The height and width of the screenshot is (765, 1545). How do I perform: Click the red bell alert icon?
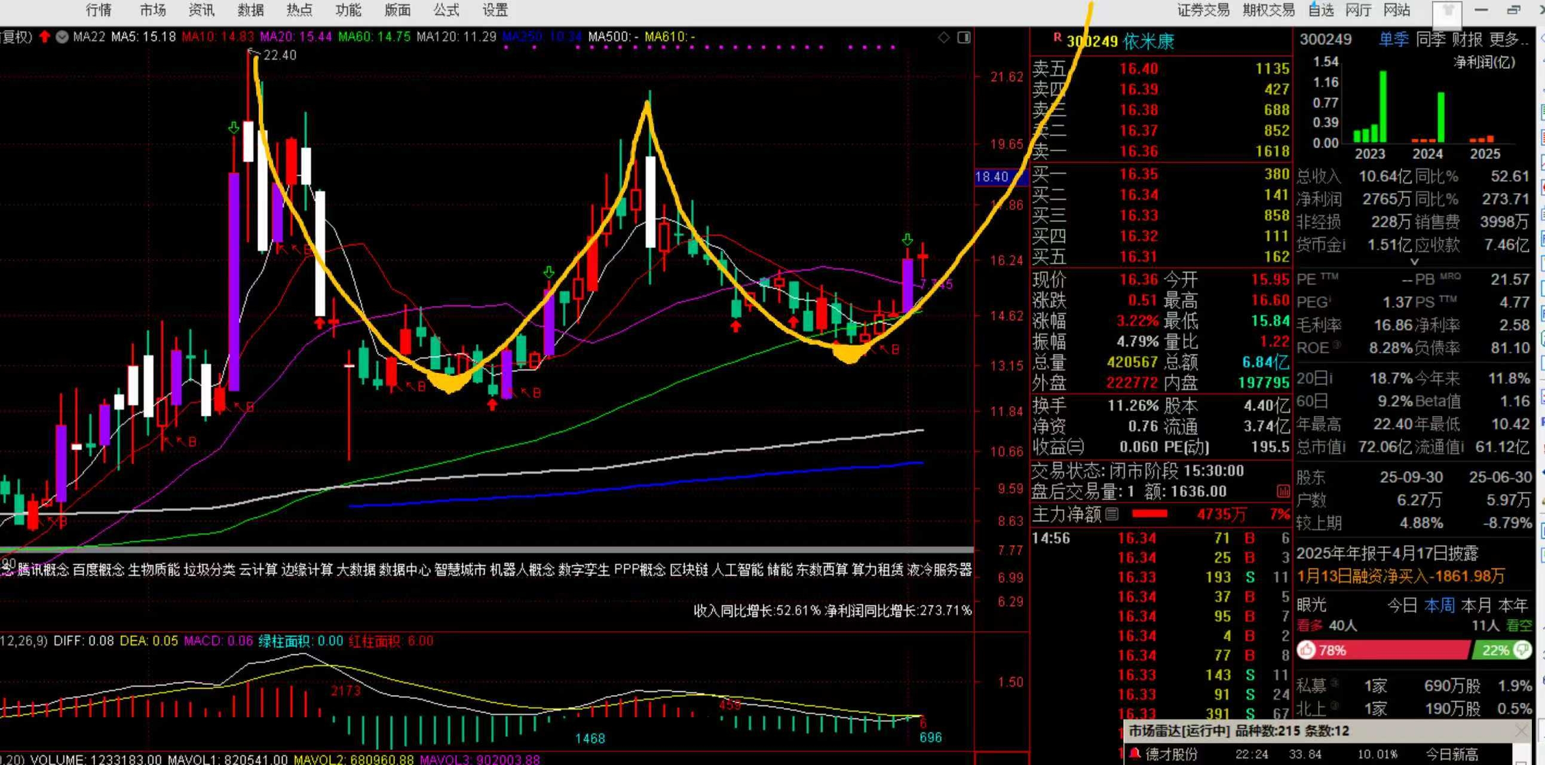[x=1134, y=753]
